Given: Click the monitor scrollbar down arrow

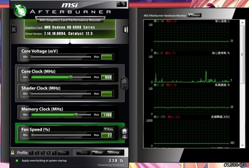Looking at the screenshot, I should pyautogui.click(x=242, y=145).
